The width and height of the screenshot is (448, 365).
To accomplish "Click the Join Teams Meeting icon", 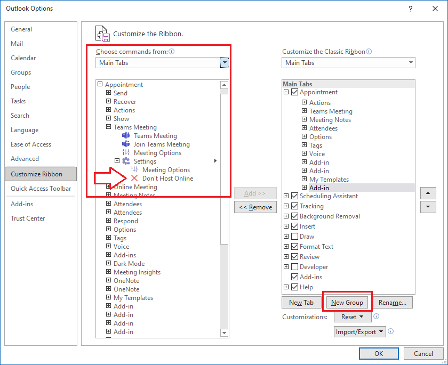I will pyautogui.click(x=126, y=144).
